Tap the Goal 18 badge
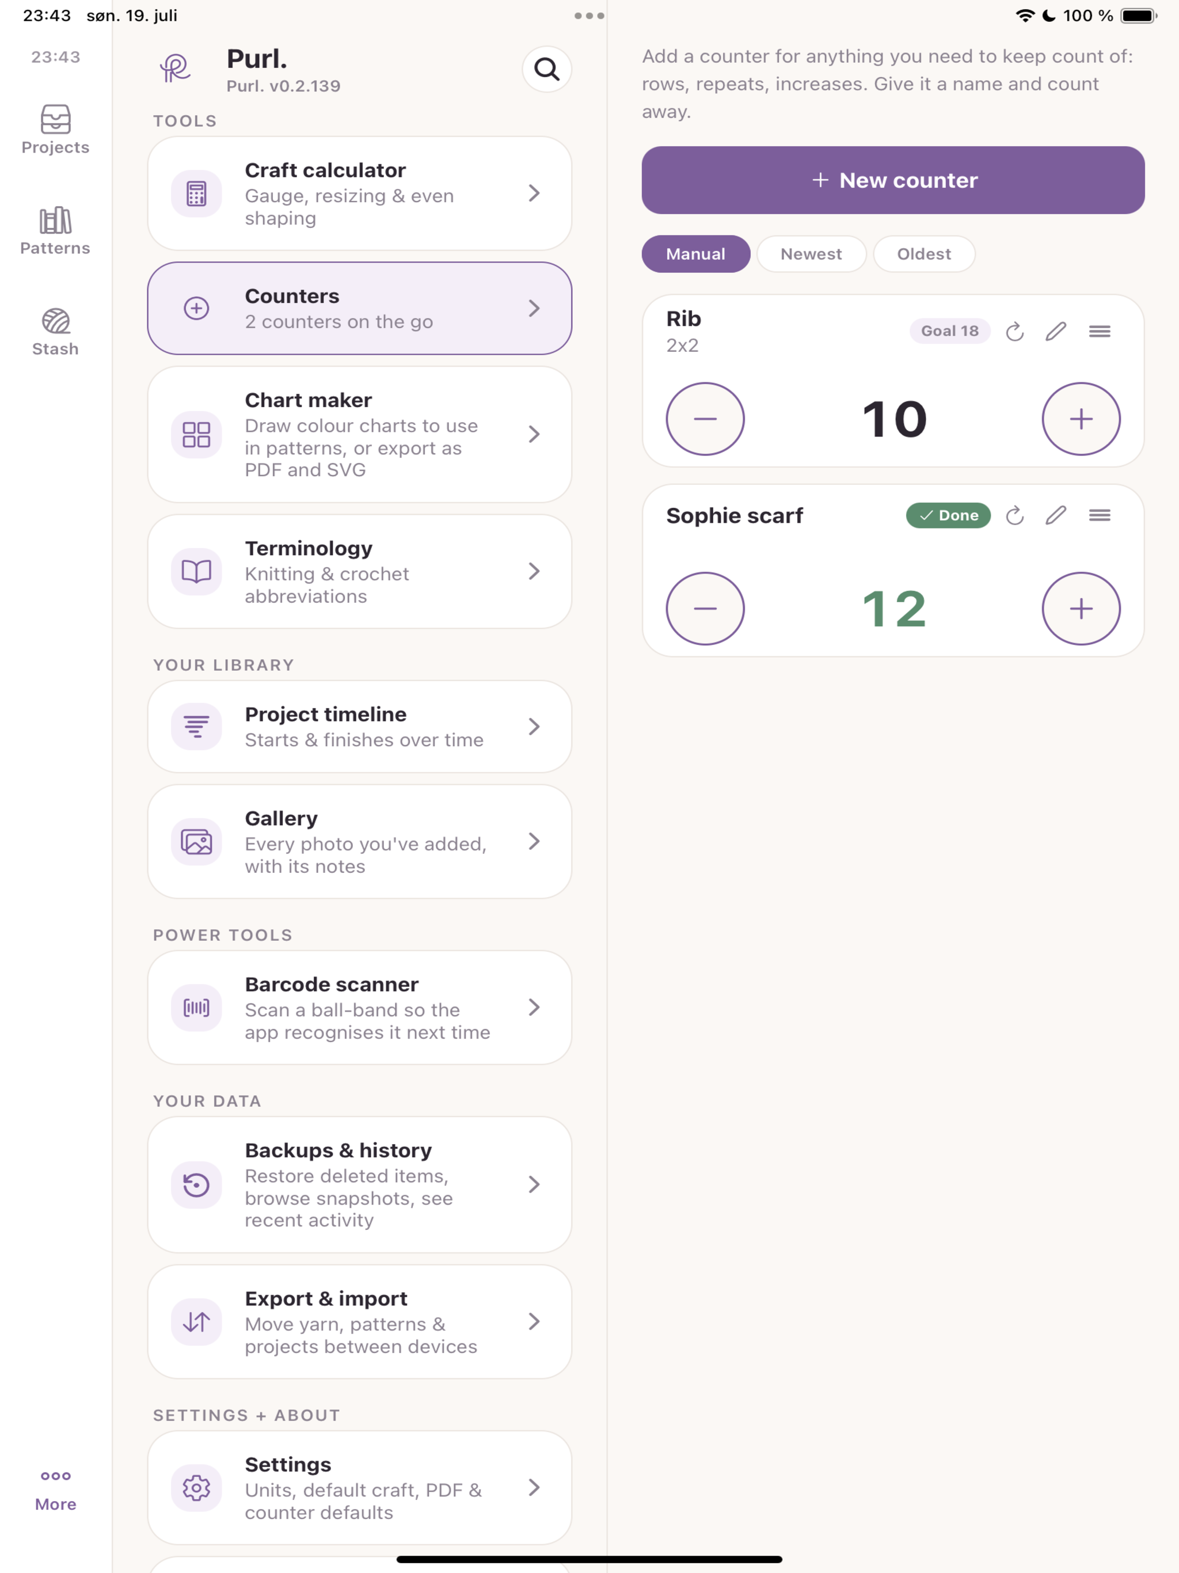 [x=949, y=332]
